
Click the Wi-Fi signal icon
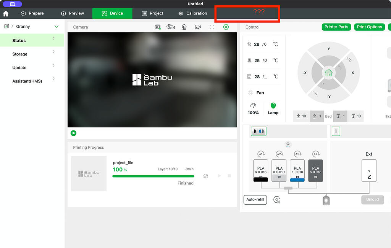click(x=57, y=26)
